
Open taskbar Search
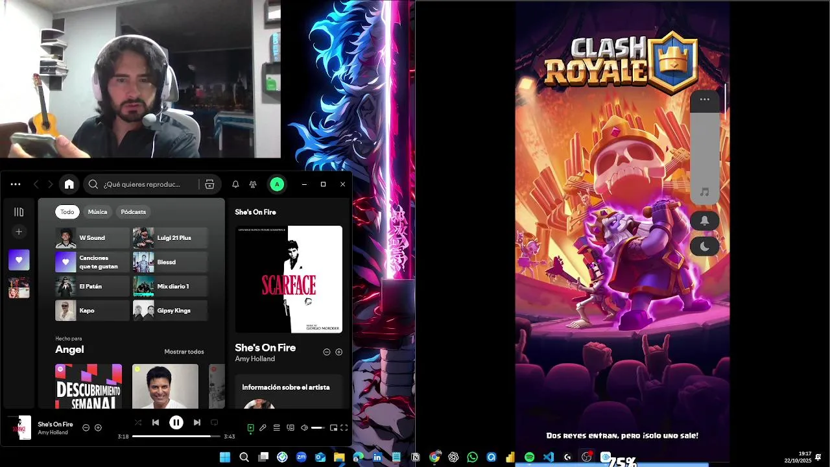[x=244, y=457]
